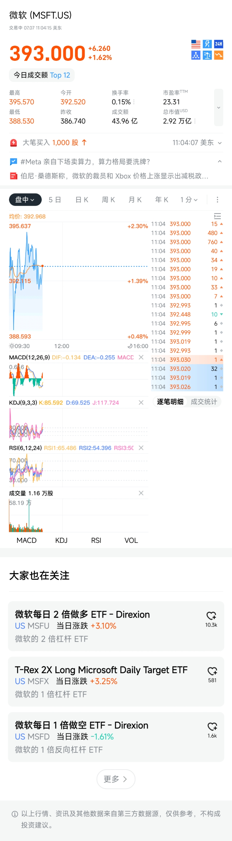Tap the info icon in the disclaimer
The width and height of the screenshot is (232, 841).
coord(15,814)
